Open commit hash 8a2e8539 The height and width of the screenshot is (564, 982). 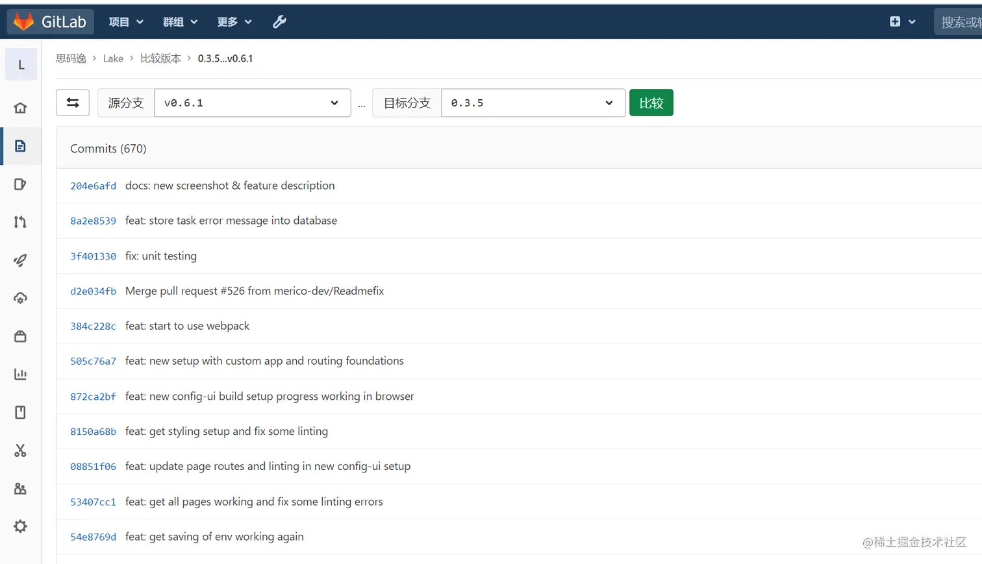point(94,221)
